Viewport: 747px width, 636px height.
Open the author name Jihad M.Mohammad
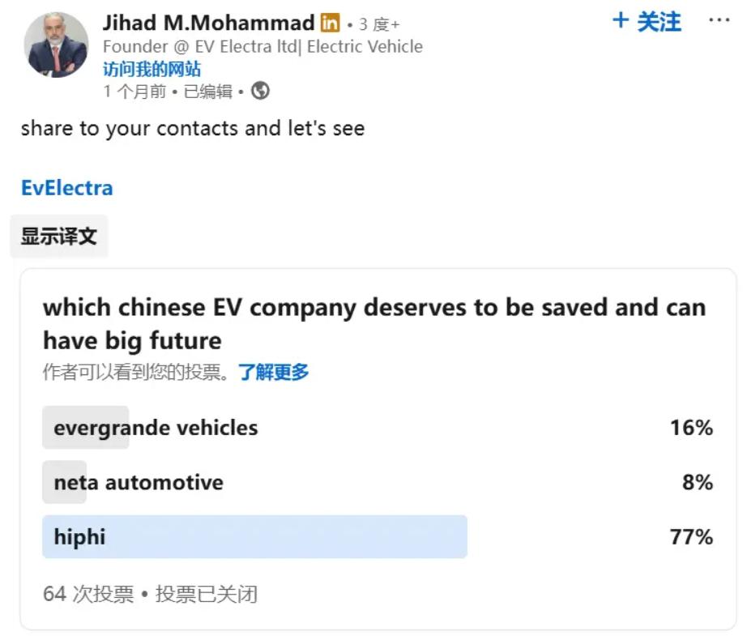209,23
